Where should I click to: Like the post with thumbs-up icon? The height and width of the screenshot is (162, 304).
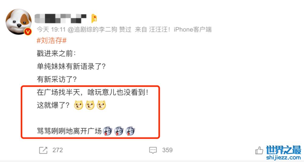(x=259, y=150)
